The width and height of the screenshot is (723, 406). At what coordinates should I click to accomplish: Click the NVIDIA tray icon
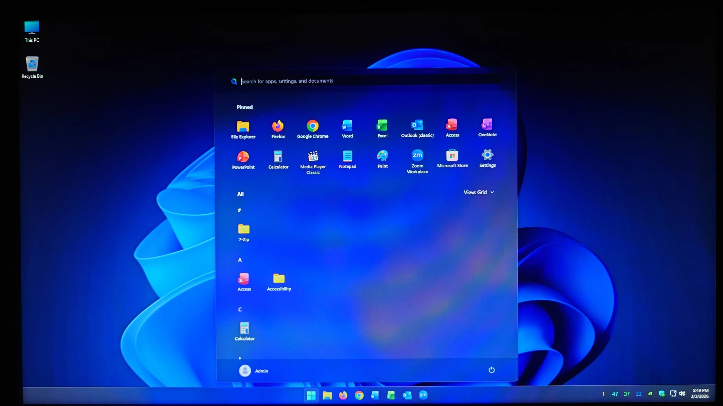click(650, 394)
